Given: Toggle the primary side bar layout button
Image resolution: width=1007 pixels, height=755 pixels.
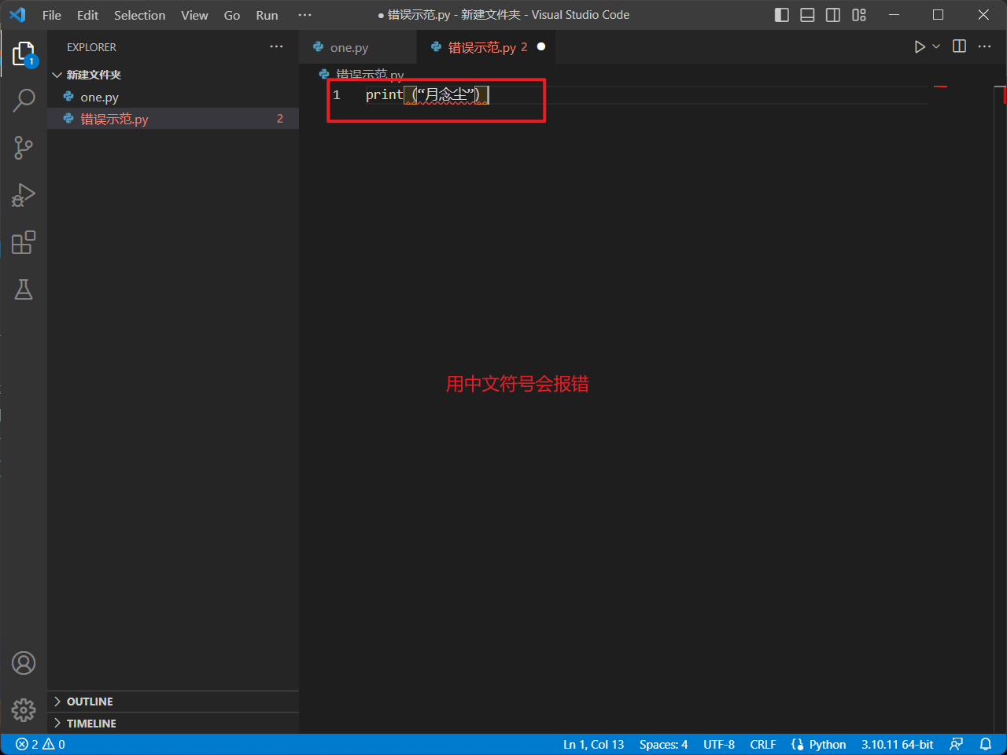Looking at the screenshot, I should pos(781,15).
